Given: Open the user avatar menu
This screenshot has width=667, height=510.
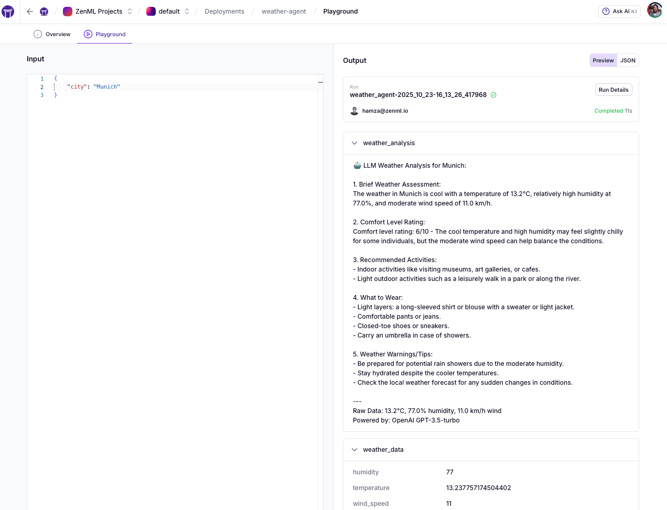Looking at the screenshot, I should pos(654,10).
